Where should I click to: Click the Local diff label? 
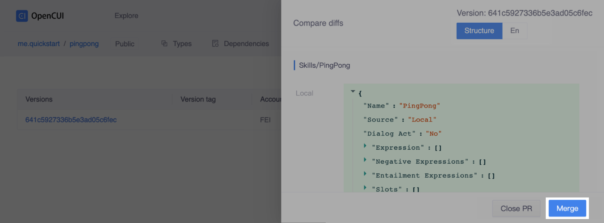click(x=305, y=94)
